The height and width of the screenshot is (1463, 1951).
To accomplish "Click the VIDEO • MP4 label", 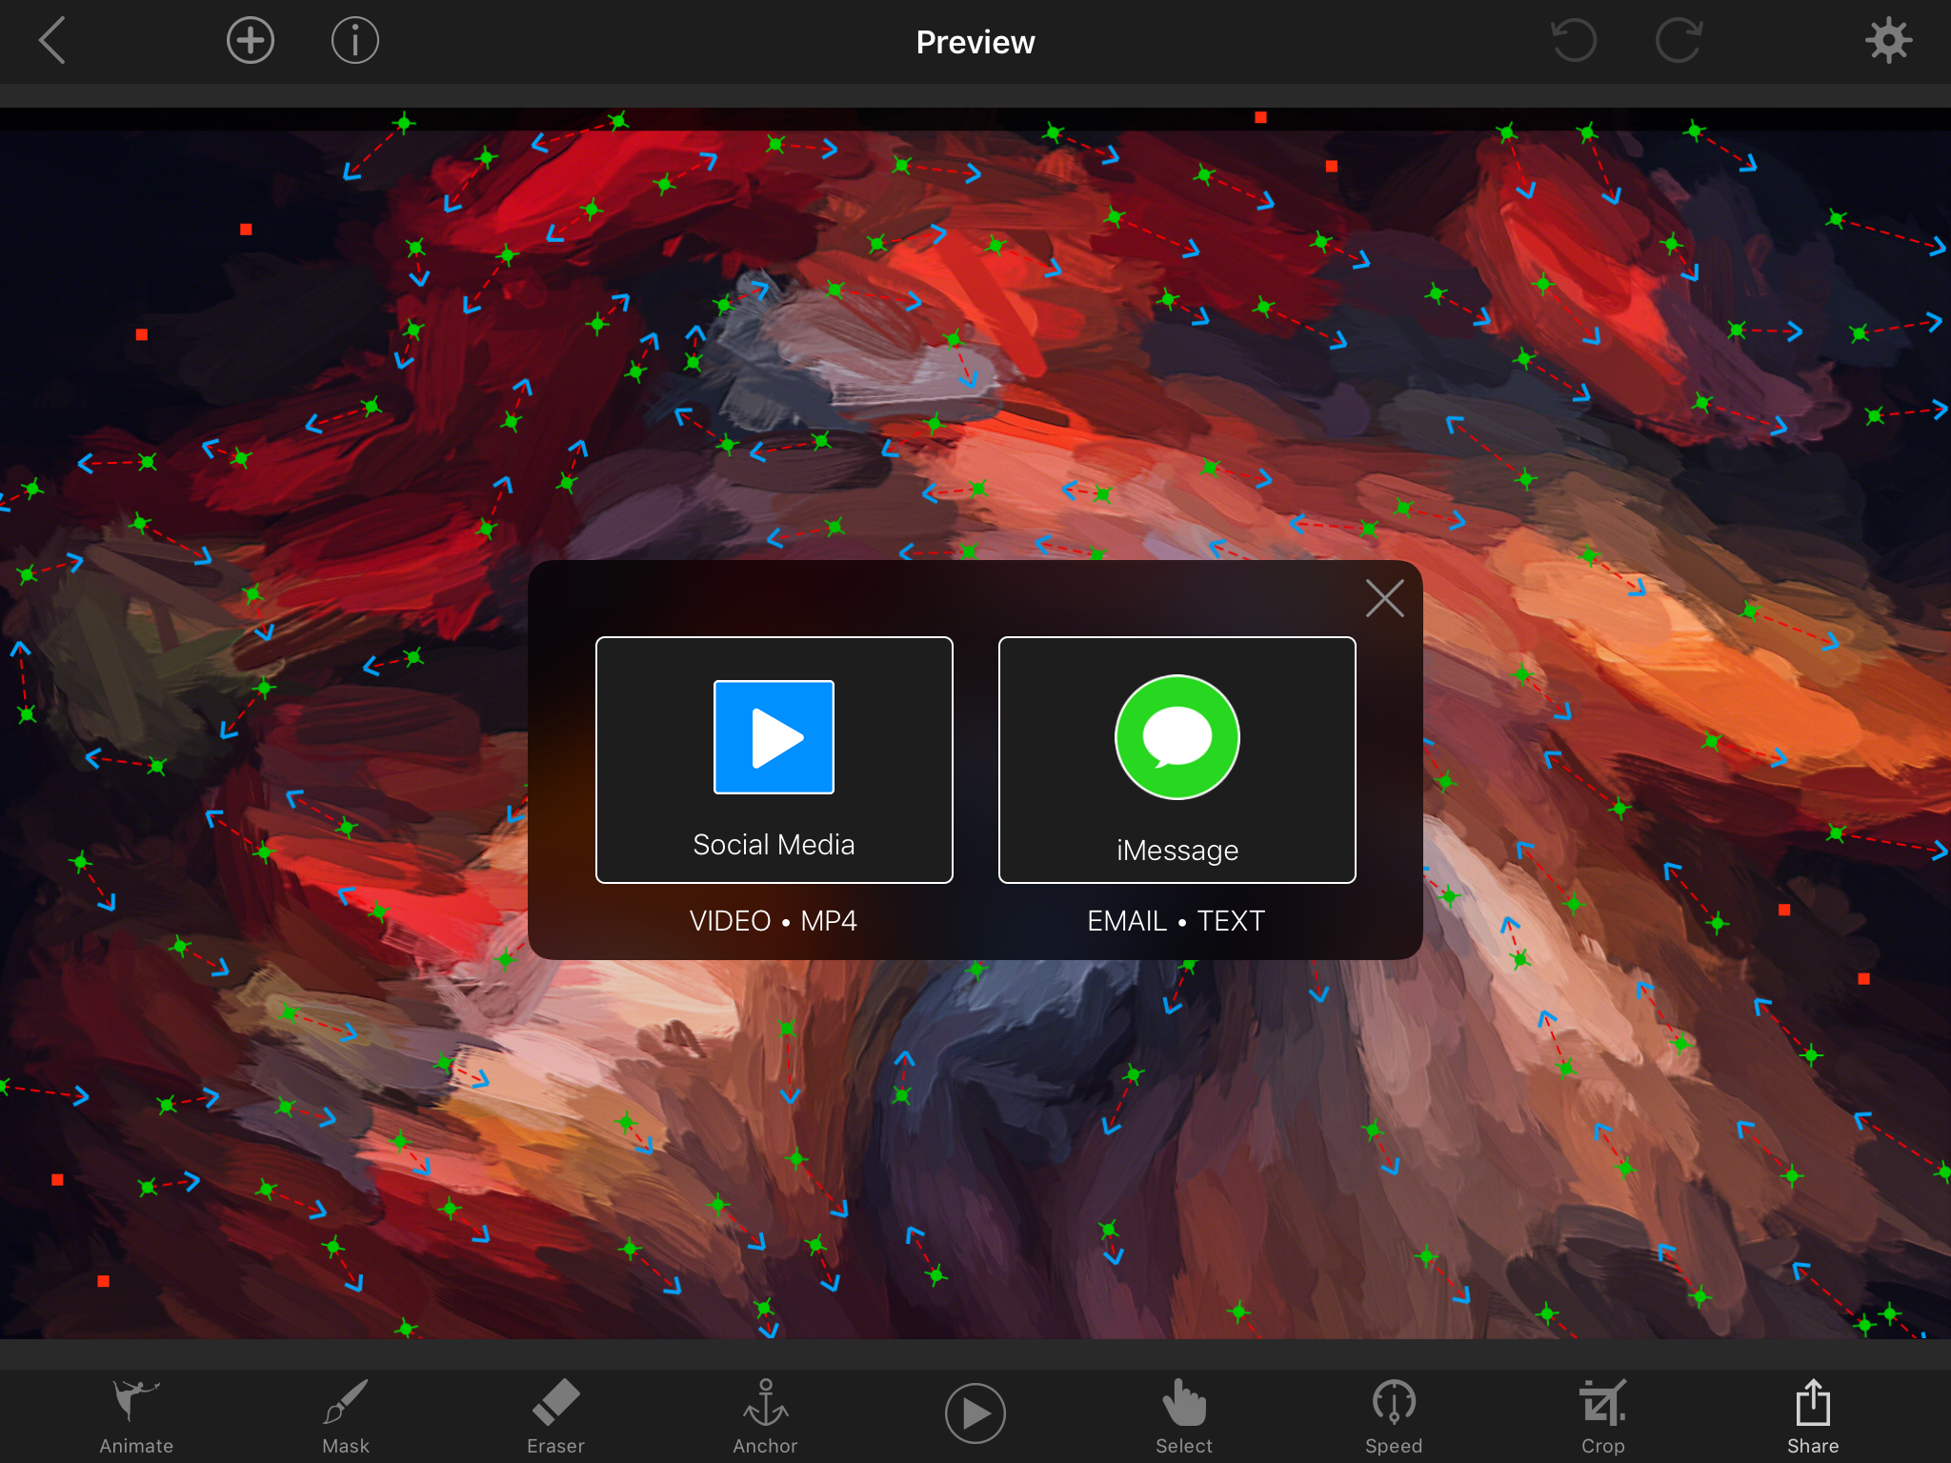I will (x=774, y=921).
